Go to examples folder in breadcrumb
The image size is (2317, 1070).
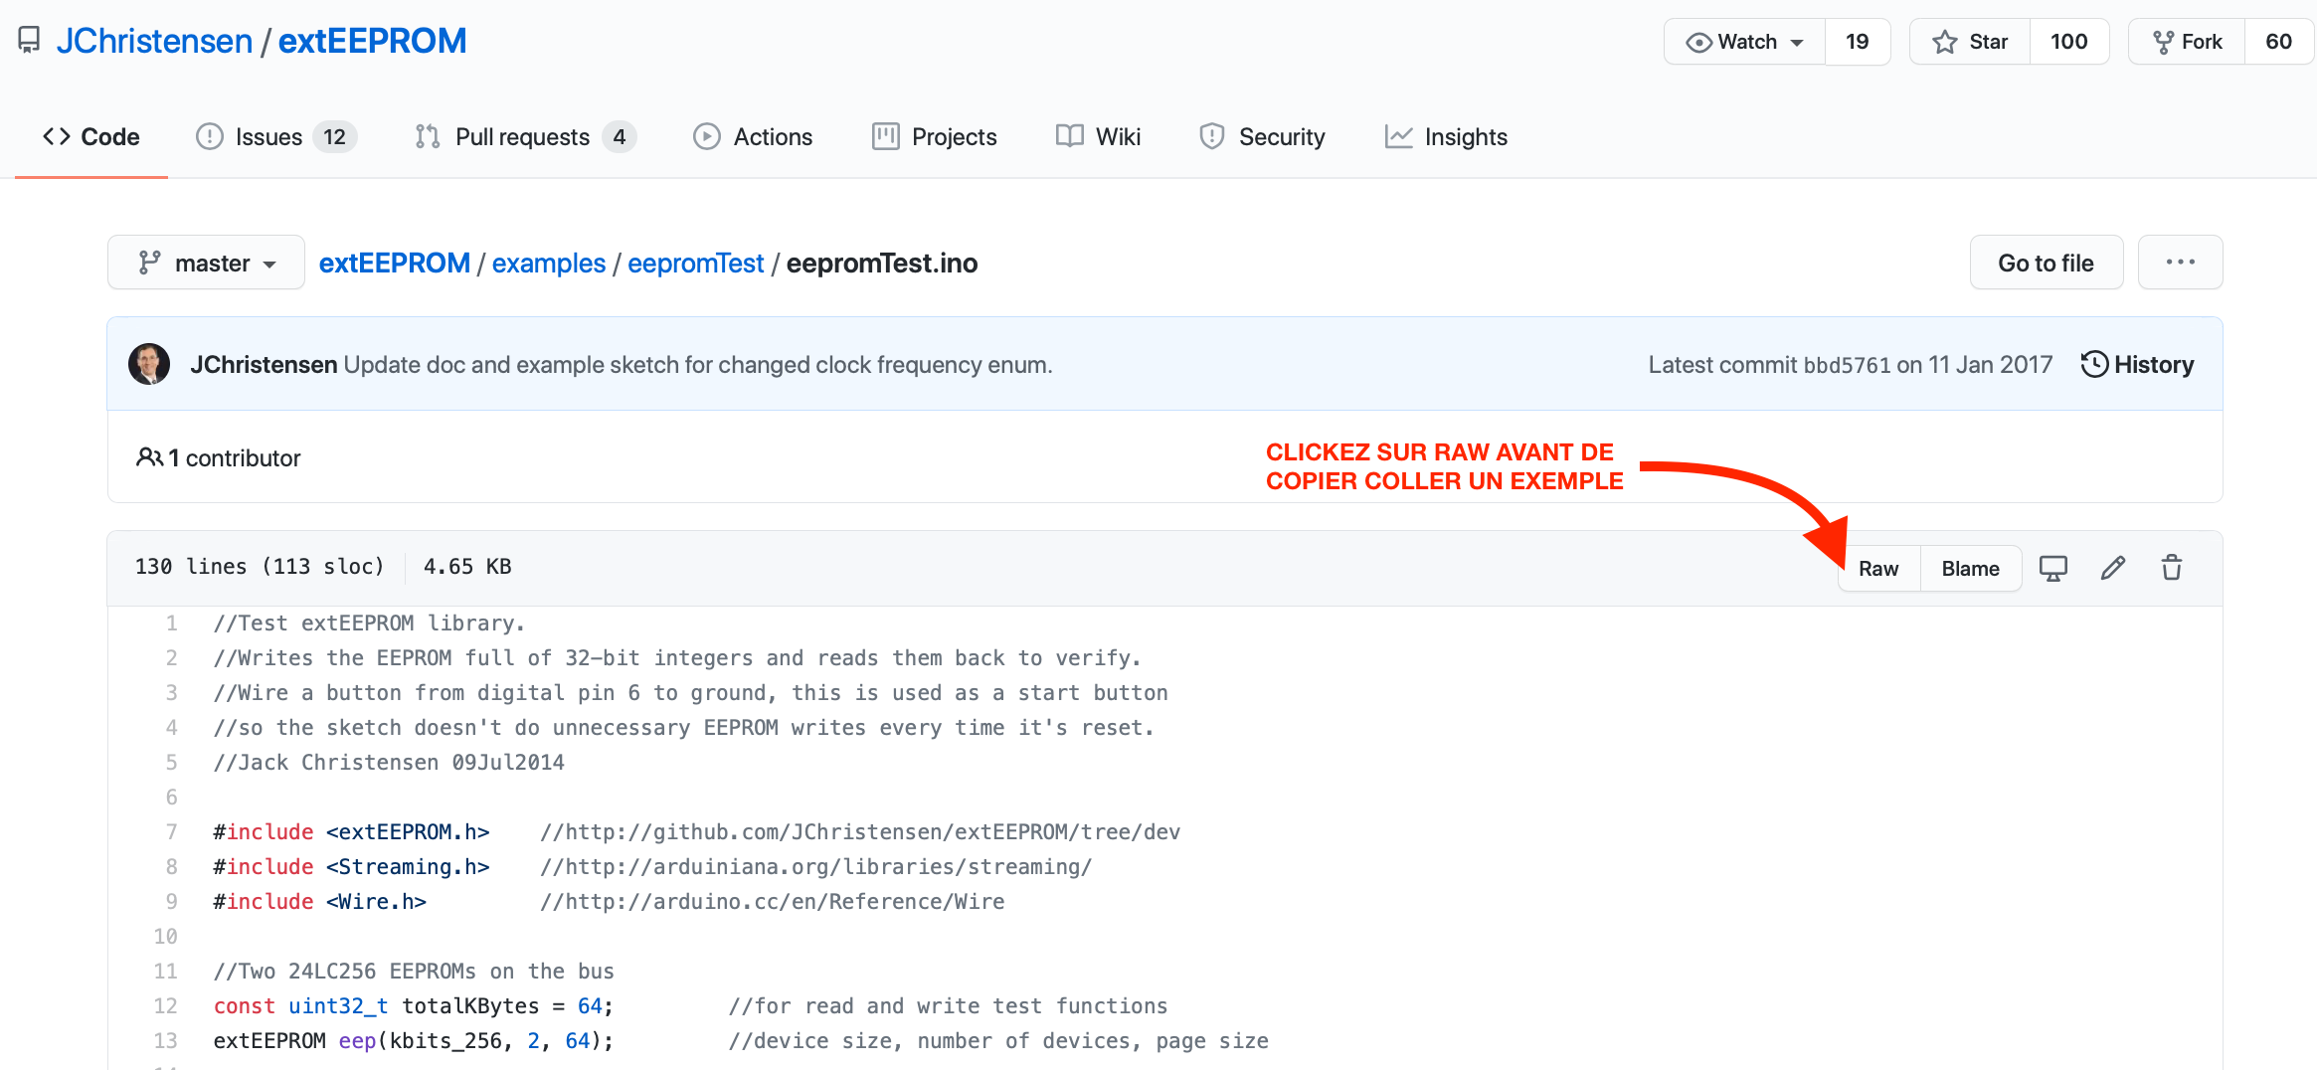549,263
